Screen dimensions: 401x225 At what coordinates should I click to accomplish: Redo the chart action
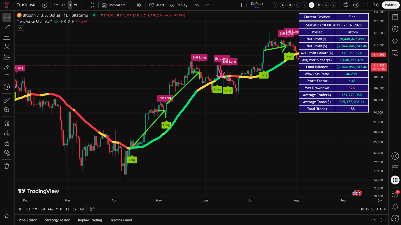207,5
